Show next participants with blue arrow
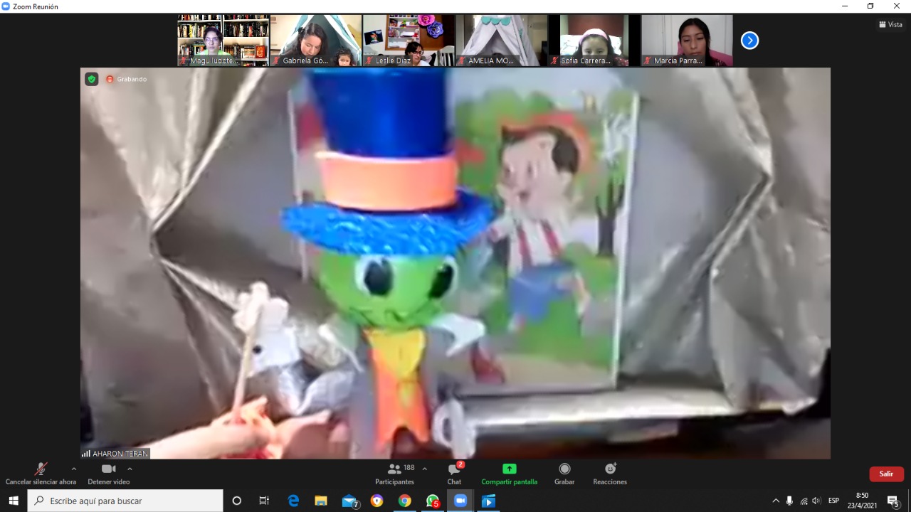This screenshot has width=911, height=512. pyautogui.click(x=749, y=41)
